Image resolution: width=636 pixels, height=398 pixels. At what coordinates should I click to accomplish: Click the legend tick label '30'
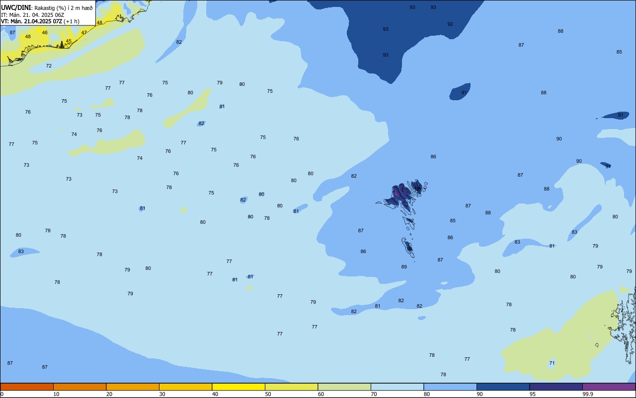pyautogui.click(x=162, y=394)
